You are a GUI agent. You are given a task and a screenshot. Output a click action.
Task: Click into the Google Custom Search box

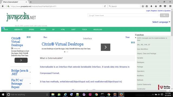click(x=123, y=15)
